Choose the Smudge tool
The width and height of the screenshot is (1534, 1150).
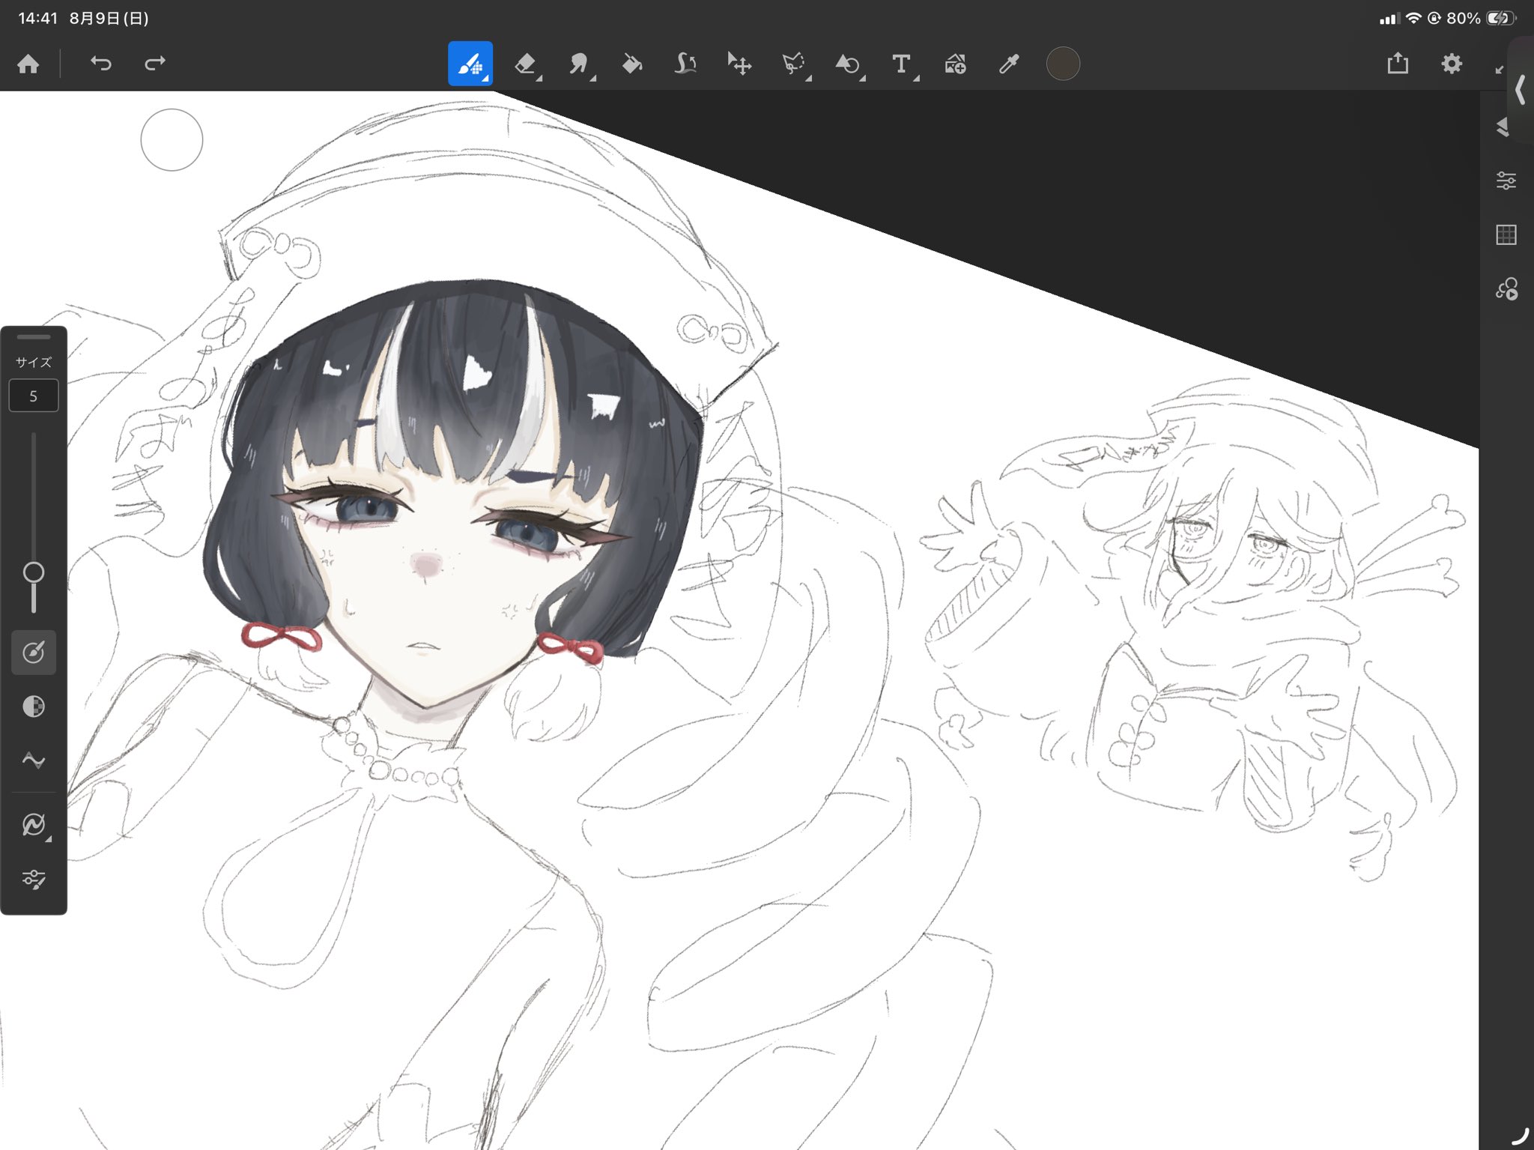click(x=579, y=64)
